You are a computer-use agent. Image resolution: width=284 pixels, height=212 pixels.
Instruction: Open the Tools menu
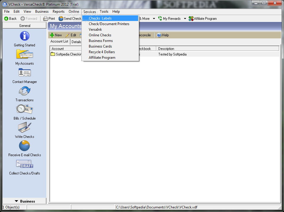click(x=104, y=12)
